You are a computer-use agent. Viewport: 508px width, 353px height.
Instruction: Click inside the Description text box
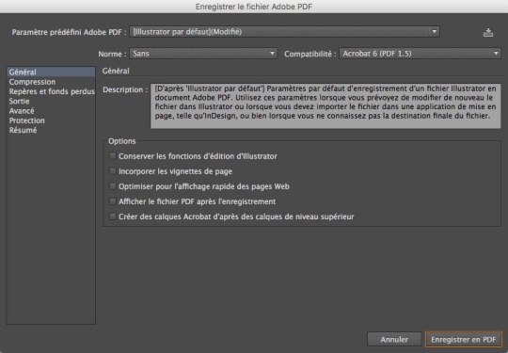coord(325,105)
